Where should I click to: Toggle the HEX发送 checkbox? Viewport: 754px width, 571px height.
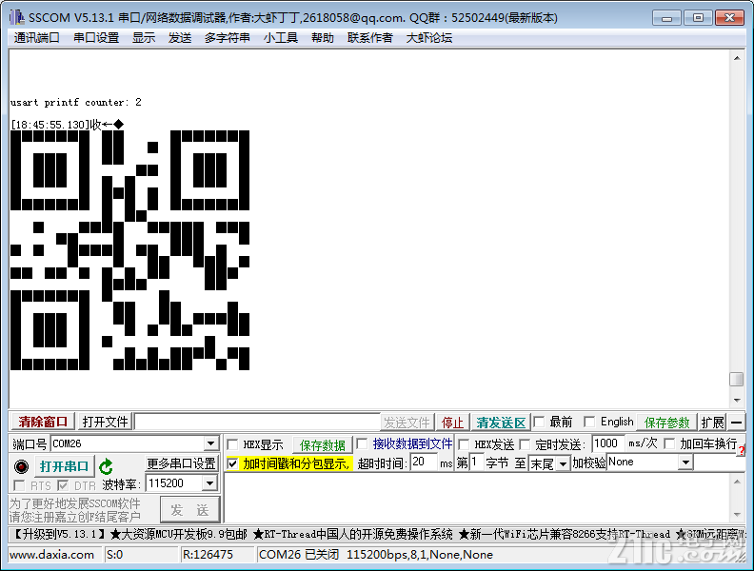click(464, 444)
